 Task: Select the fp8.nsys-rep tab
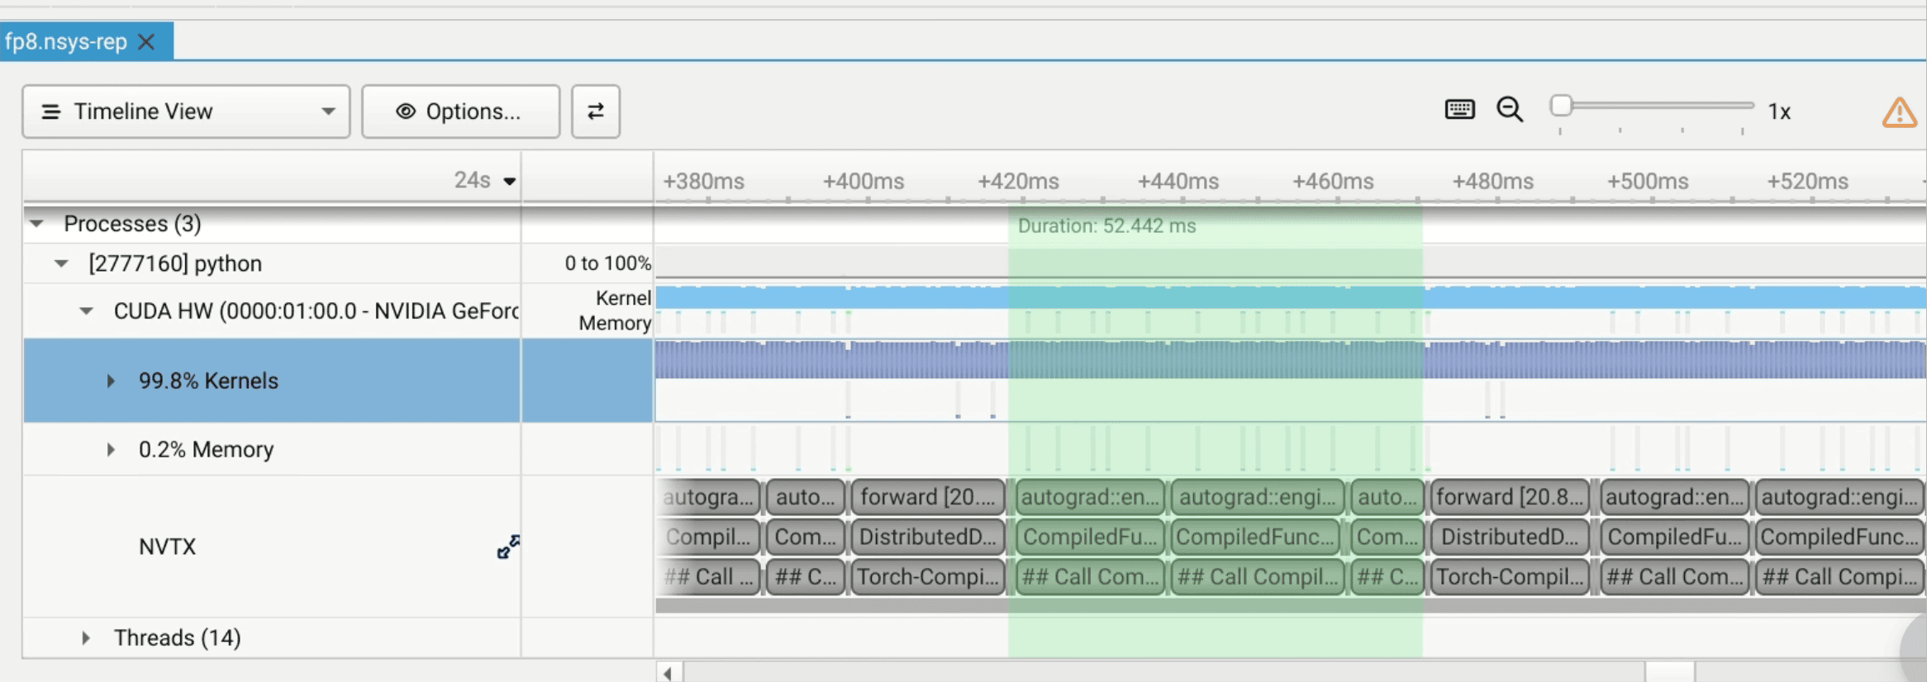pyautogui.click(x=66, y=42)
